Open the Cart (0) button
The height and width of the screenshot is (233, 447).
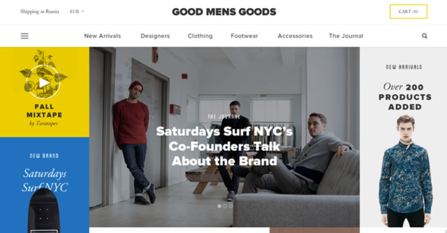(x=409, y=12)
